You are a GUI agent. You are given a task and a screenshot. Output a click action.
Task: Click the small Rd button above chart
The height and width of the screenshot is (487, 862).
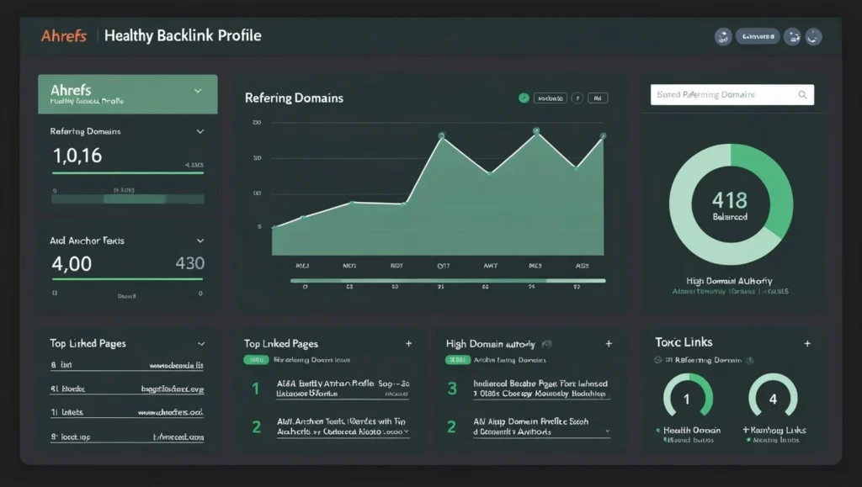598,98
